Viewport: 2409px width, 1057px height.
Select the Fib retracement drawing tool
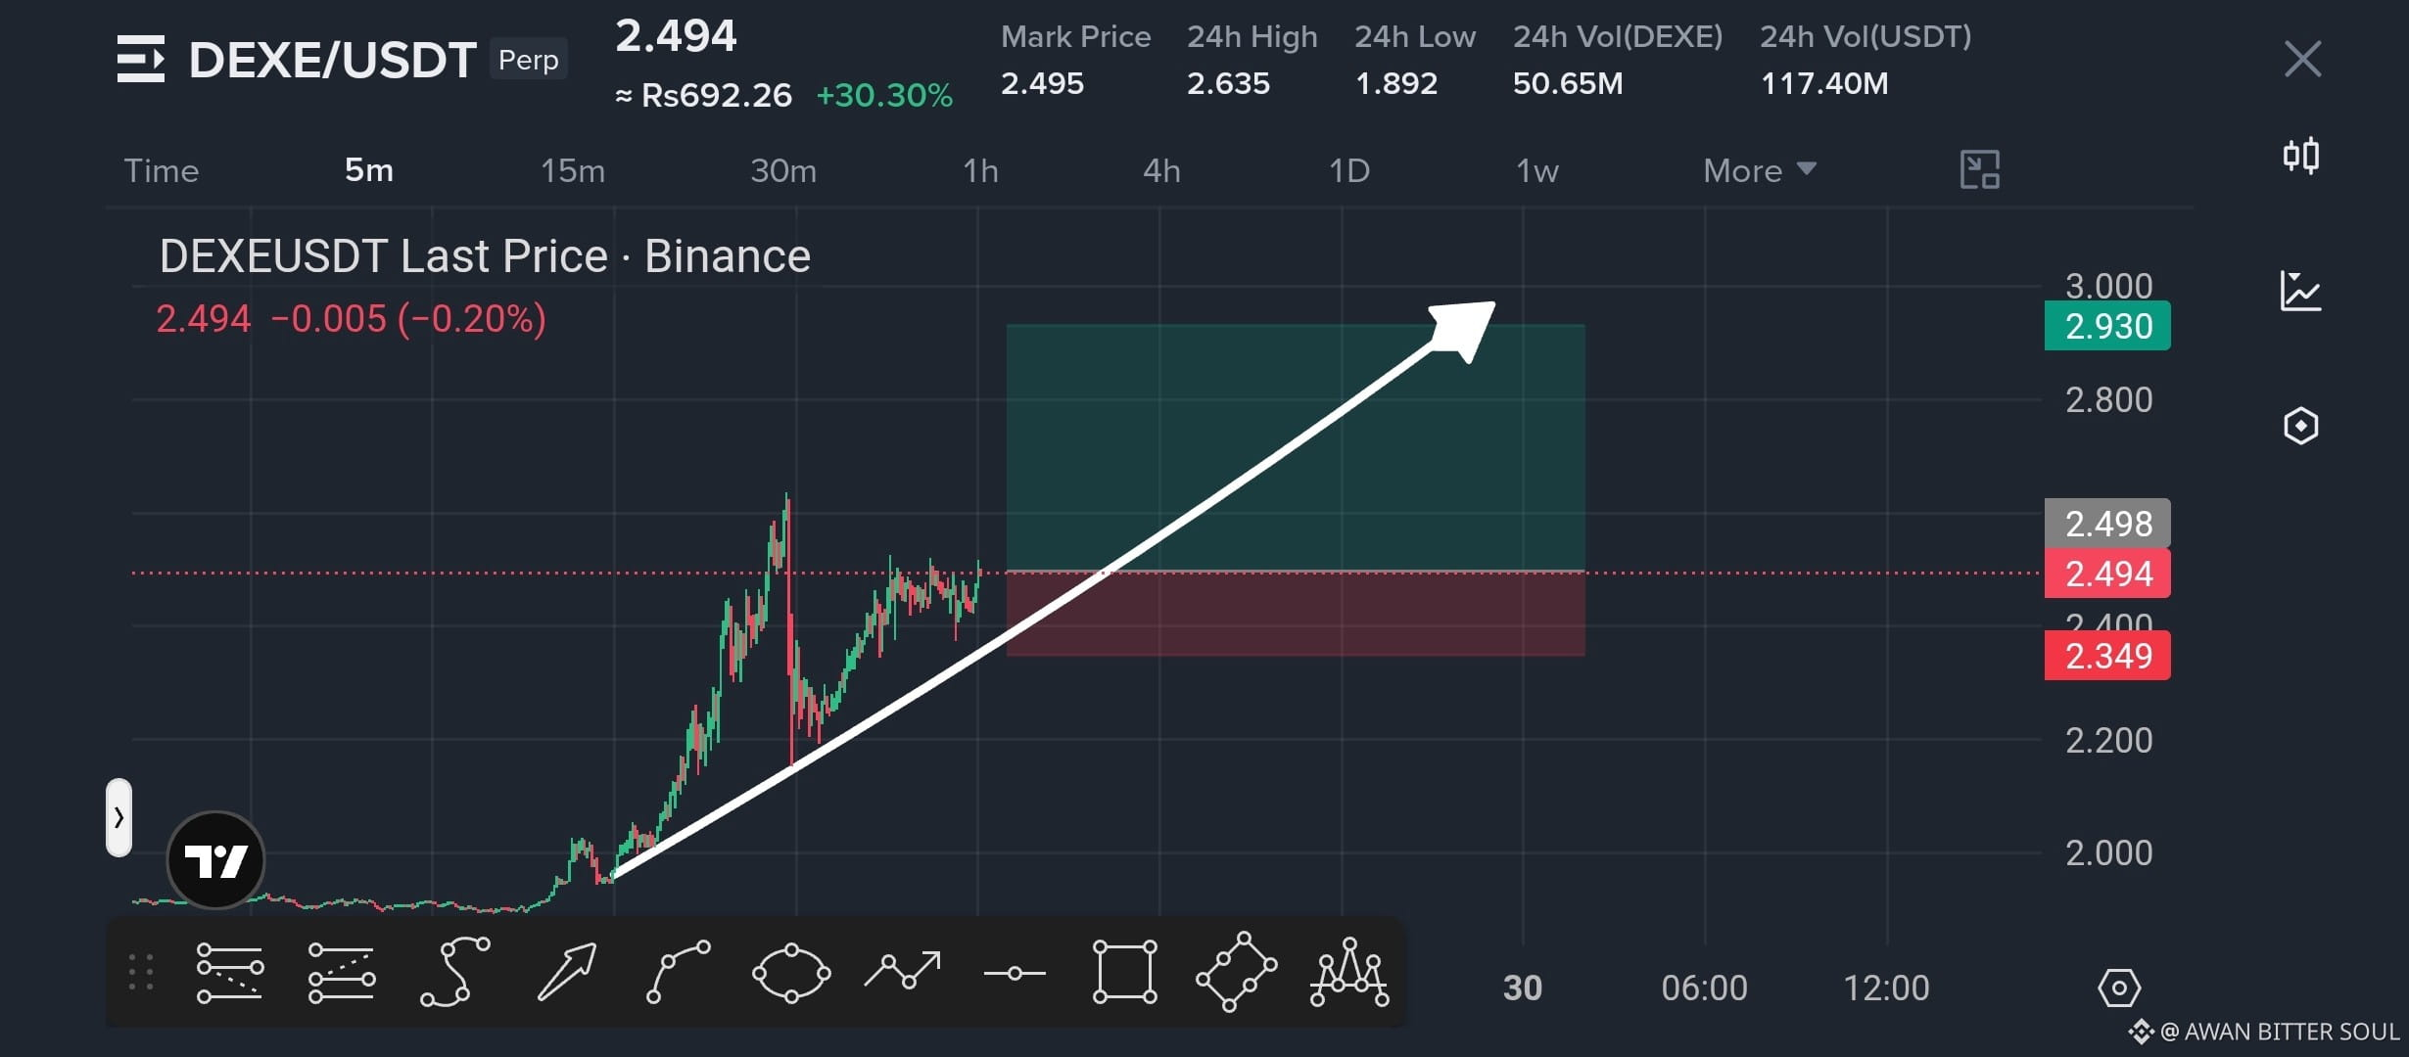pyautogui.click(x=229, y=972)
